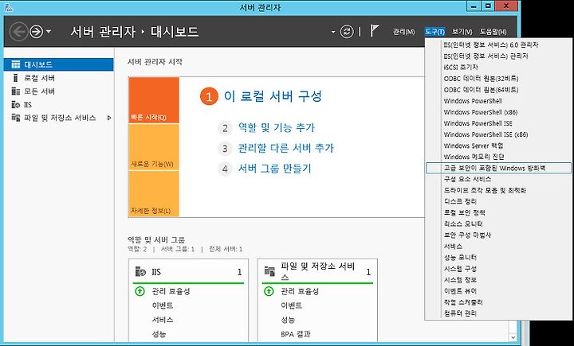574x346 pixels.
Task: Open 이벤트 in file storage tile
Action: click(x=292, y=305)
